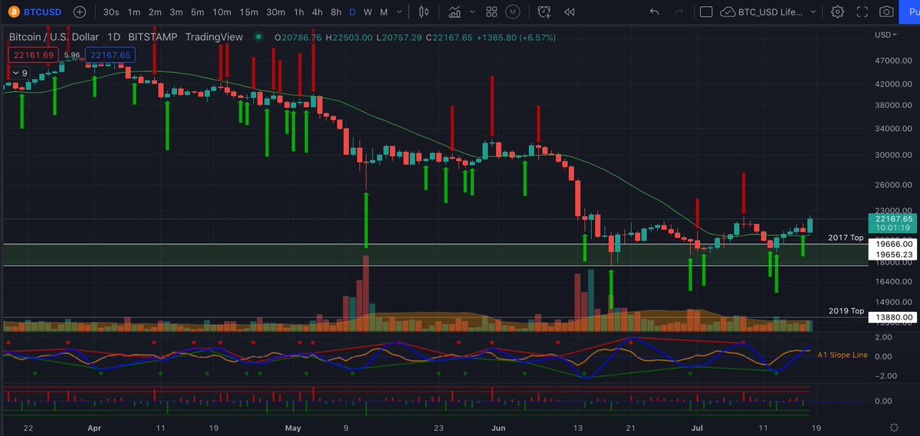Select the 13880.00 price label
This screenshot has width=920, height=436.
pos(892,317)
